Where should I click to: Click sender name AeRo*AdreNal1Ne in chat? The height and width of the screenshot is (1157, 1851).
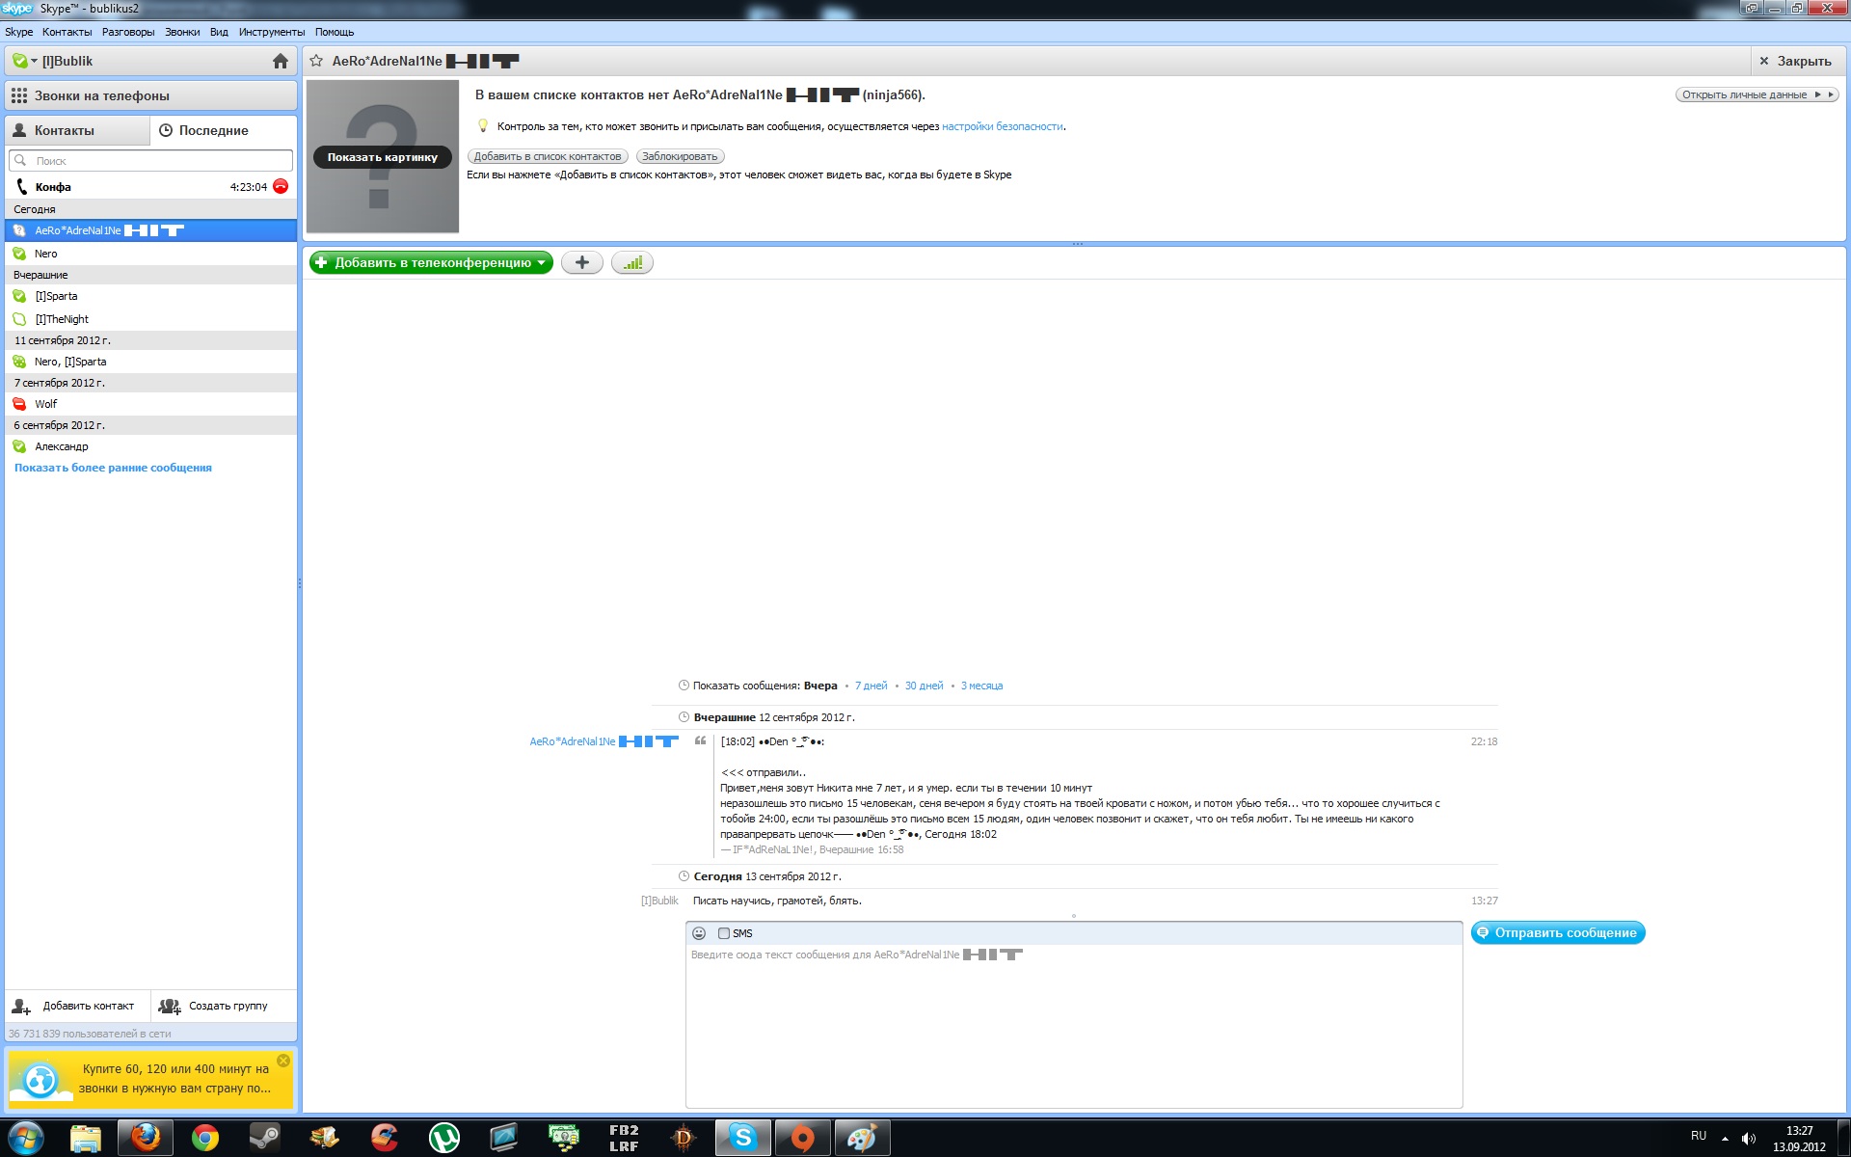[x=604, y=741]
